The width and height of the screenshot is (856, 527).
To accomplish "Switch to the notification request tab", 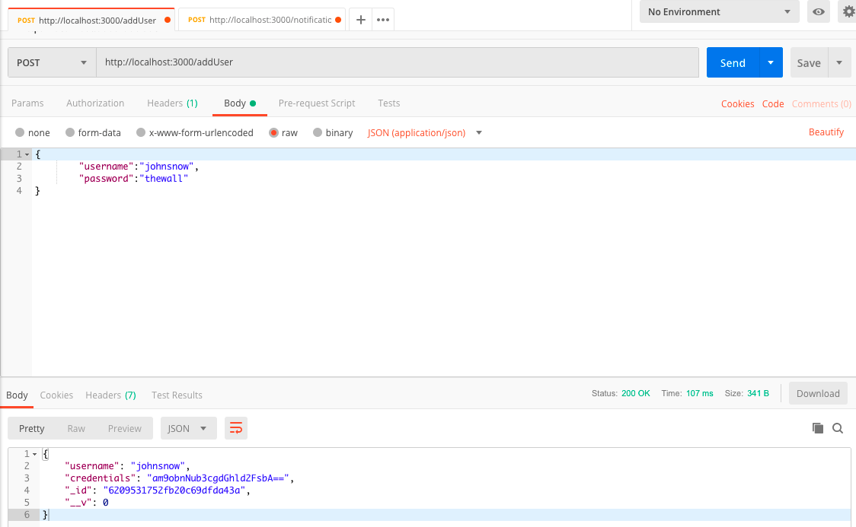I will pos(261,21).
